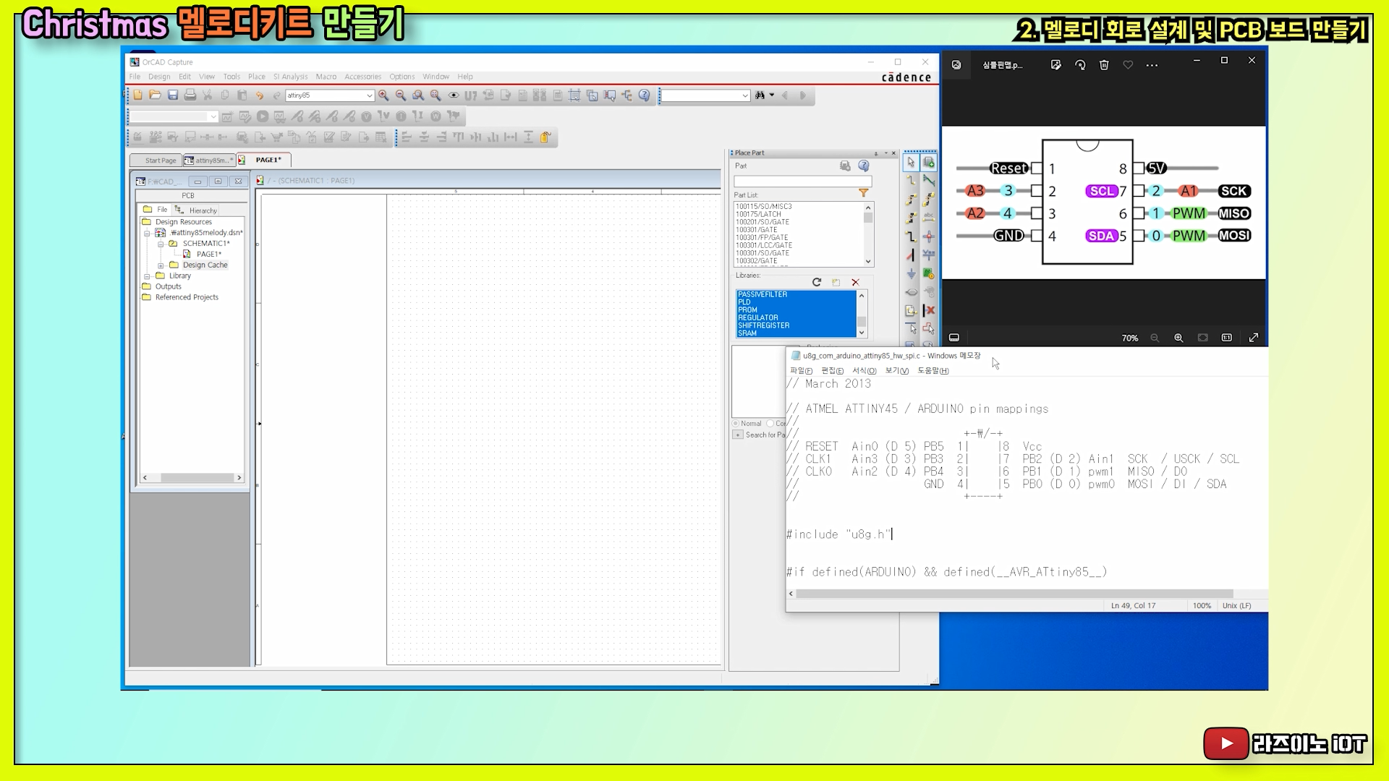Switch to the Start Page tab
This screenshot has height=781, width=1389.
coord(160,161)
